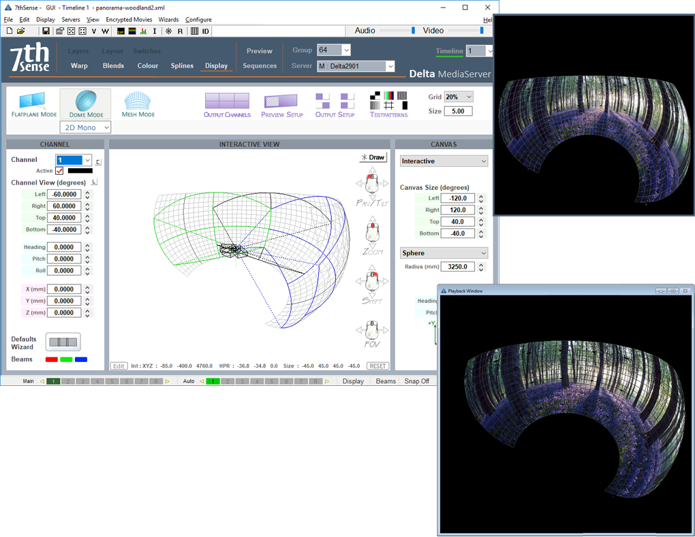The width and height of the screenshot is (695, 537).
Task: Open the Group 64 dropdown
Action: 334,50
